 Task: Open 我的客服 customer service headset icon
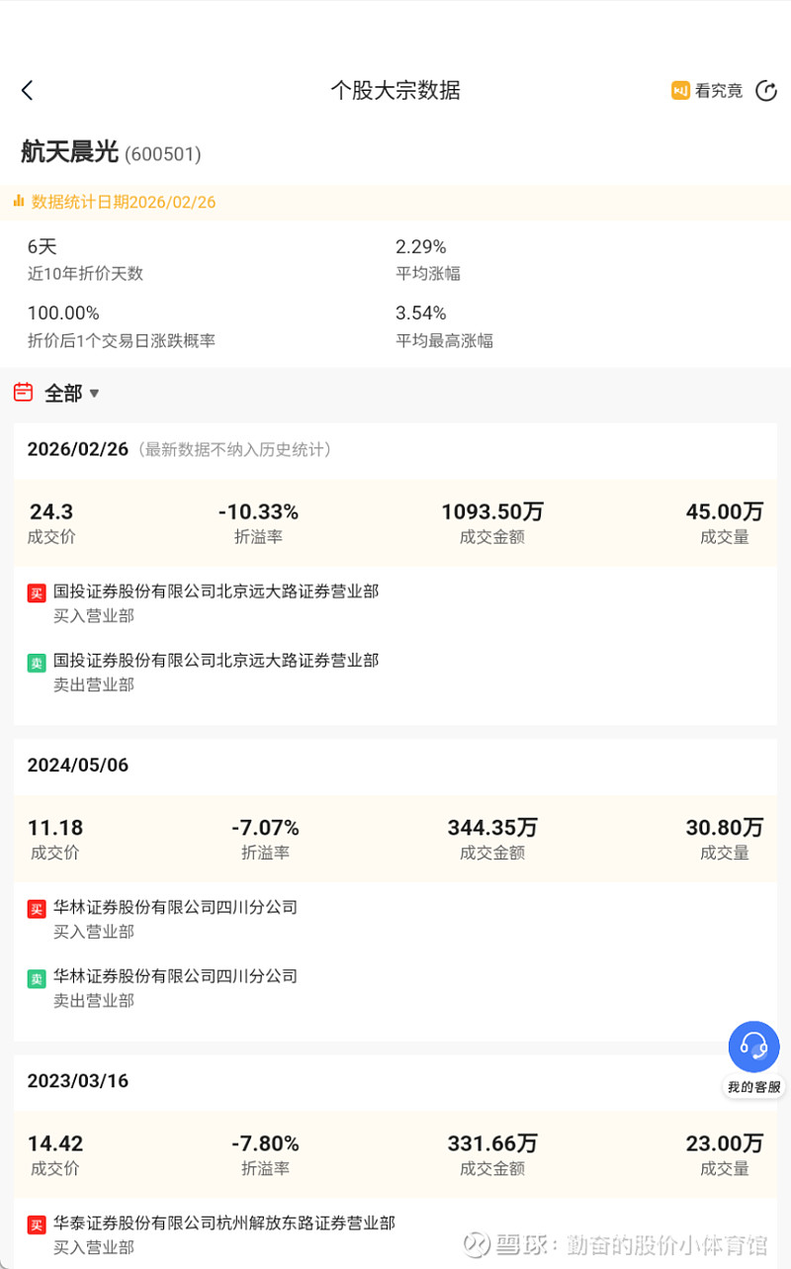coord(754,1046)
